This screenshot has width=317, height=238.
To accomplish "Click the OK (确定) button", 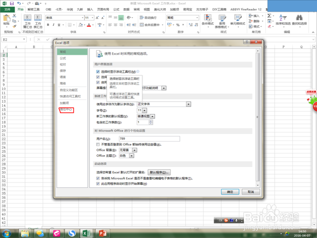I will (230, 192).
